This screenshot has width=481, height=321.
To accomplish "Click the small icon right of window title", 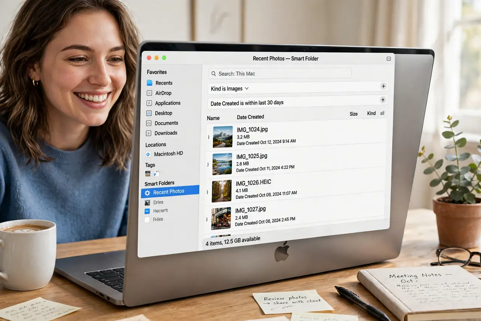I will tap(389, 59).
